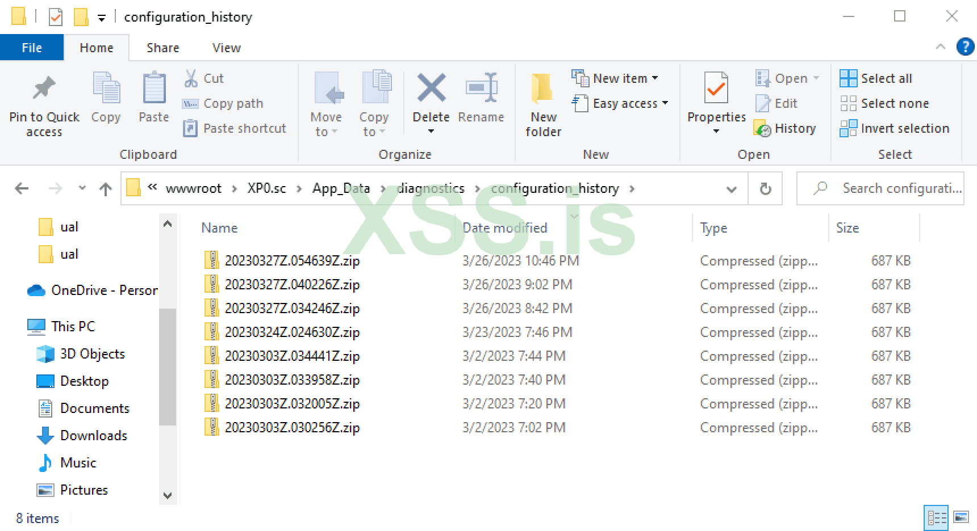Delete the selected item using red X
Screen dimensions: 977x531
tap(431, 88)
